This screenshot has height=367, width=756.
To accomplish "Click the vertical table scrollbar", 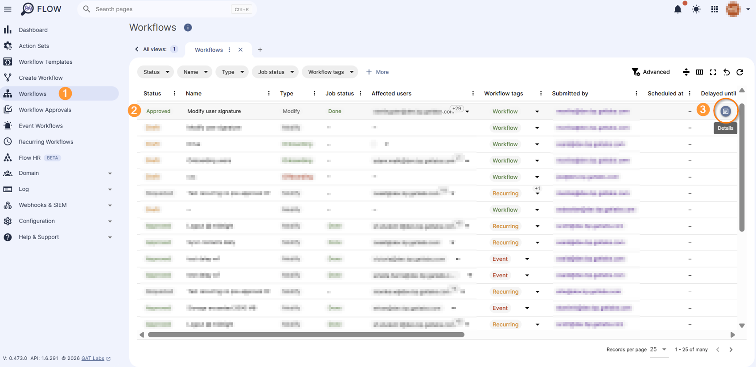I will pyautogui.click(x=742, y=167).
